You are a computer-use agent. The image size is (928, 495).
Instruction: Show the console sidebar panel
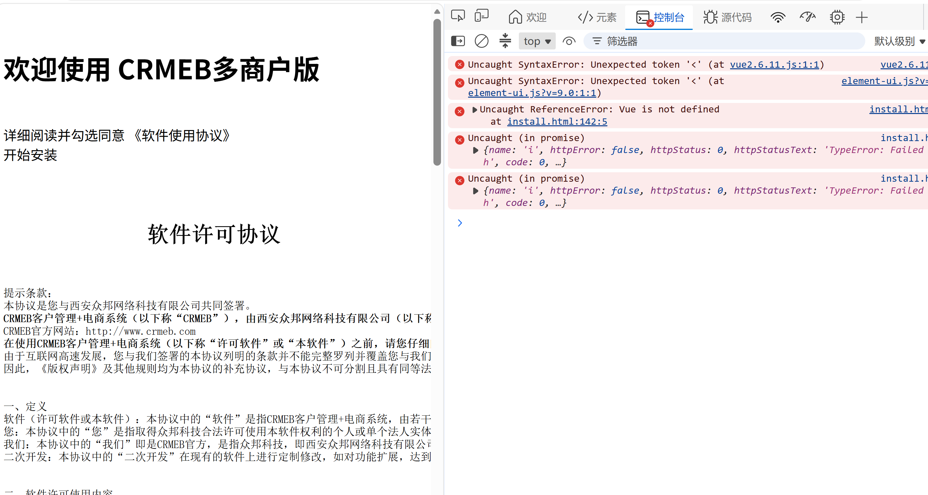click(x=458, y=41)
